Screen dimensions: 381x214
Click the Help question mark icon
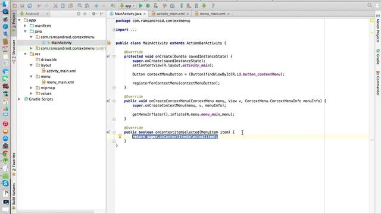(x=213, y=5)
